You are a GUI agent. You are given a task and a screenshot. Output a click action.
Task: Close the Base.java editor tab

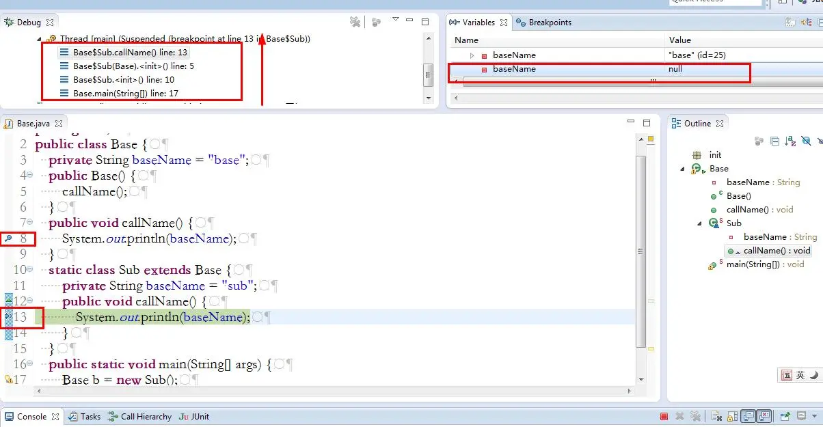pyautogui.click(x=59, y=124)
